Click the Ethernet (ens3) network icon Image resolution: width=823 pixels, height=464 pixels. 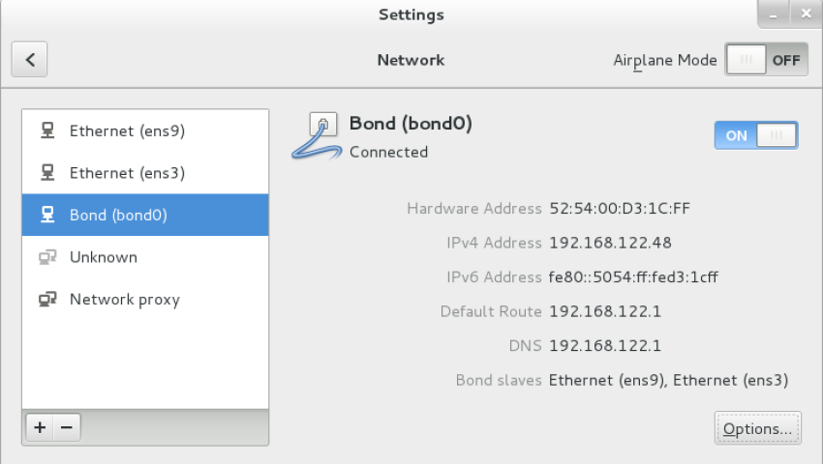pyautogui.click(x=46, y=173)
